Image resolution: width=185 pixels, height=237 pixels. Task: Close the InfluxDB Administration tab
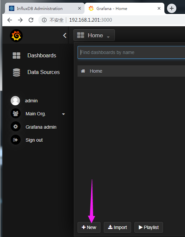tap(80, 8)
